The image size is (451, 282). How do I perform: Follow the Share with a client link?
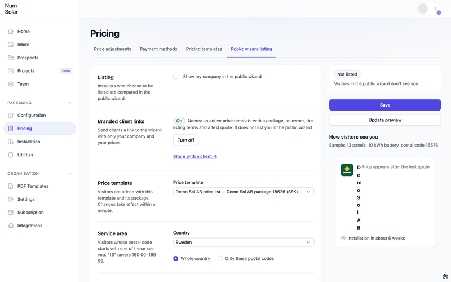click(x=195, y=157)
